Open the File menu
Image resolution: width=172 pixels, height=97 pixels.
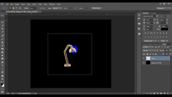click(x=7, y=4)
